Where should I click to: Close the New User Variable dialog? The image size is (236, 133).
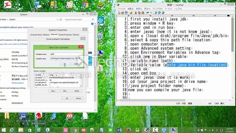81,47
